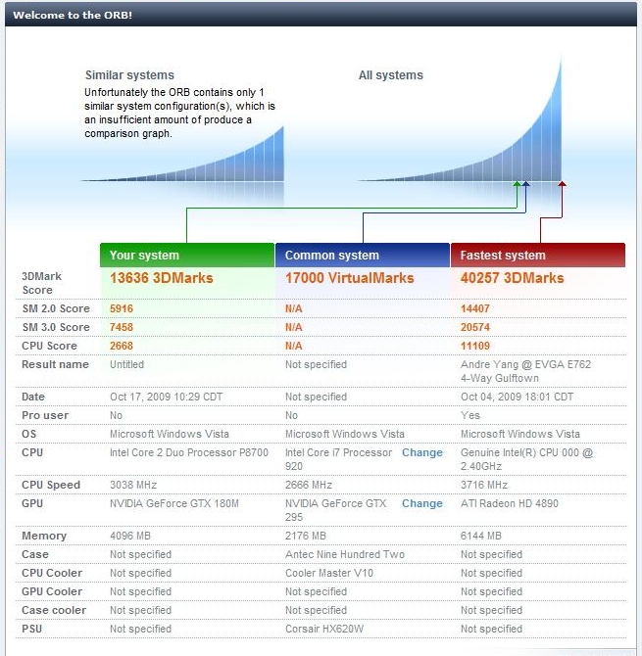Select the red Fastest system column header
Viewport: 642px width, 656px height.
[x=538, y=256]
